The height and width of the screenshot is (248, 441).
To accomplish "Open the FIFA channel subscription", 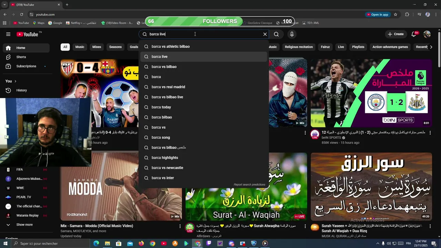I will click(x=26, y=169).
